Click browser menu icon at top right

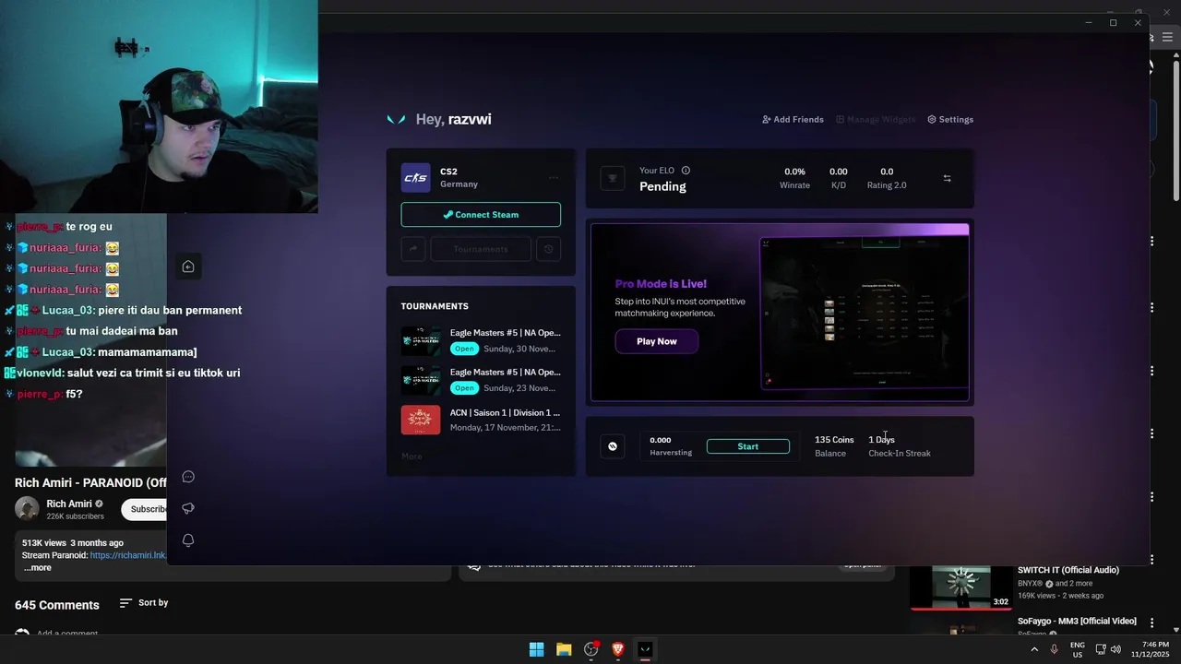point(1167,38)
